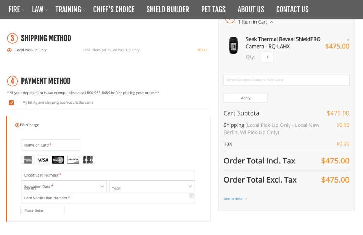Uncheck billing and shipping address same checkbox
The width and height of the screenshot is (363, 235).
[x=11, y=103]
